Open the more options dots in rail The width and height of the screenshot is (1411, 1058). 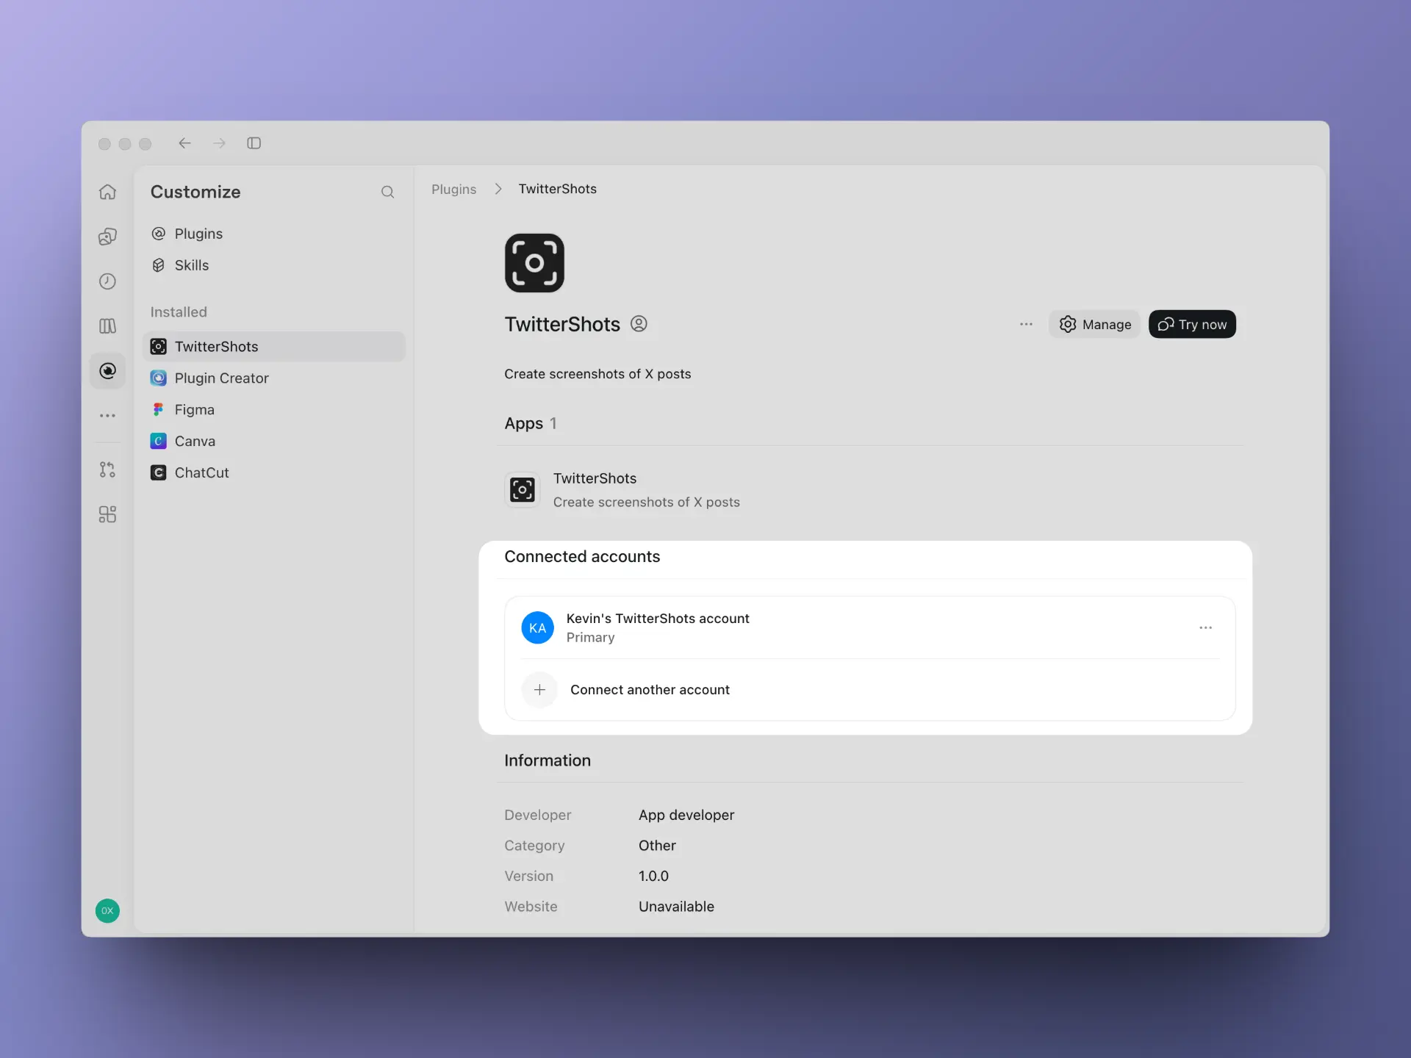point(107,416)
